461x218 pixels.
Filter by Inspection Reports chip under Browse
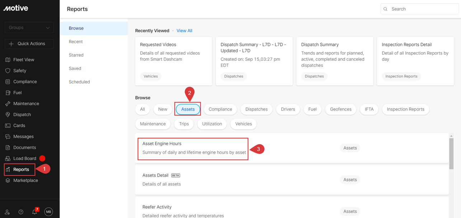[406, 109]
